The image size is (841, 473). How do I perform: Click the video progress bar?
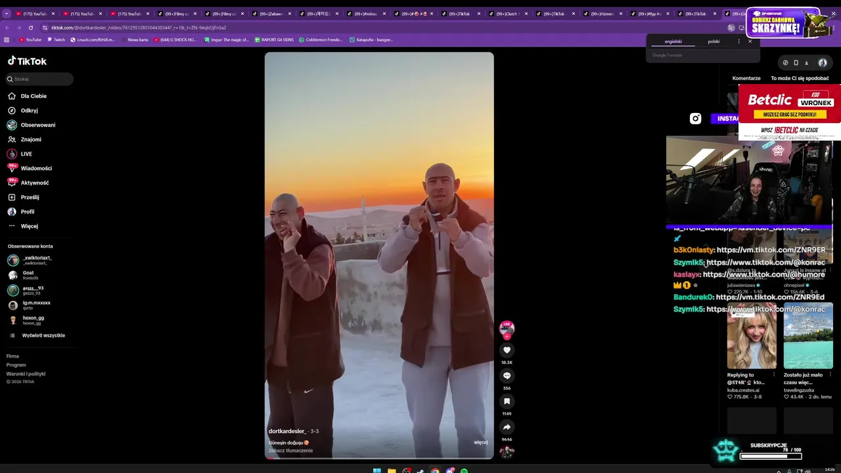click(379, 458)
